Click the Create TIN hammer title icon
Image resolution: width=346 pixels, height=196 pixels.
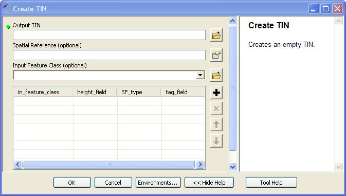tap(7, 8)
